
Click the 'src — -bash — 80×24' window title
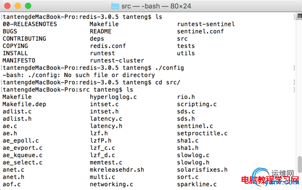point(156,6)
